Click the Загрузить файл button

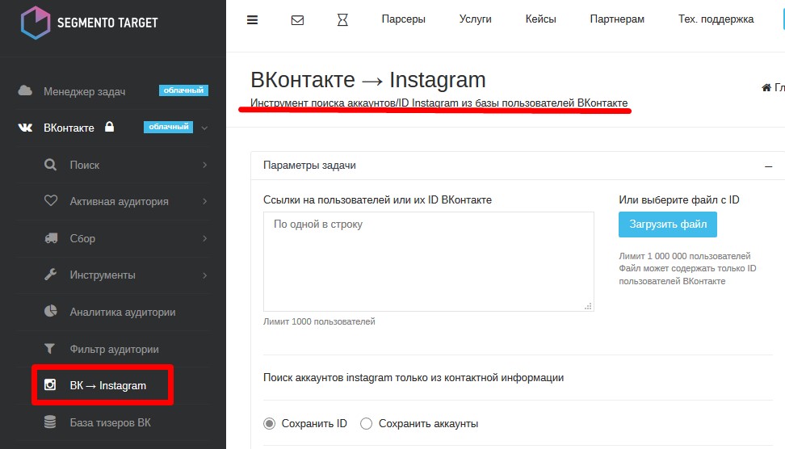pos(668,224)
